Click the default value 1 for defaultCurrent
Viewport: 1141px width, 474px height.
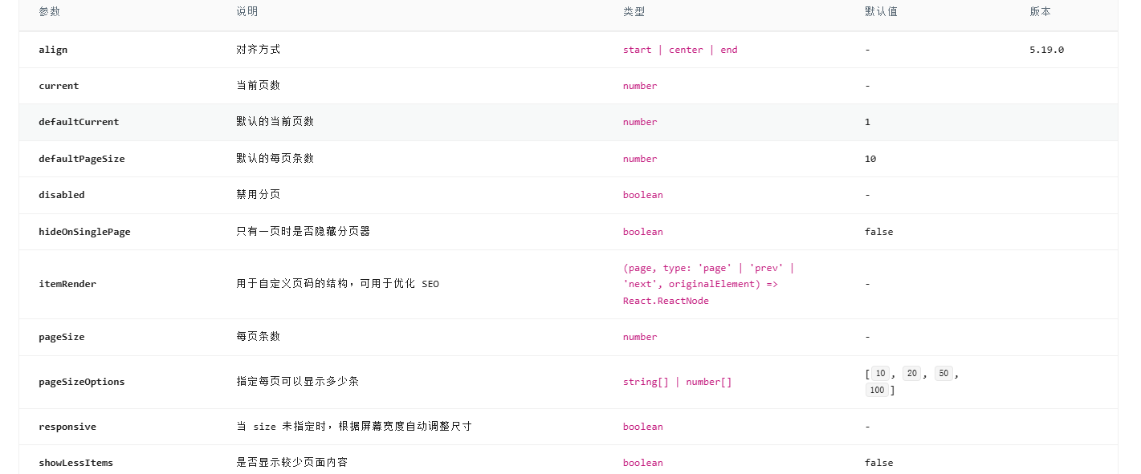[867, 122]
